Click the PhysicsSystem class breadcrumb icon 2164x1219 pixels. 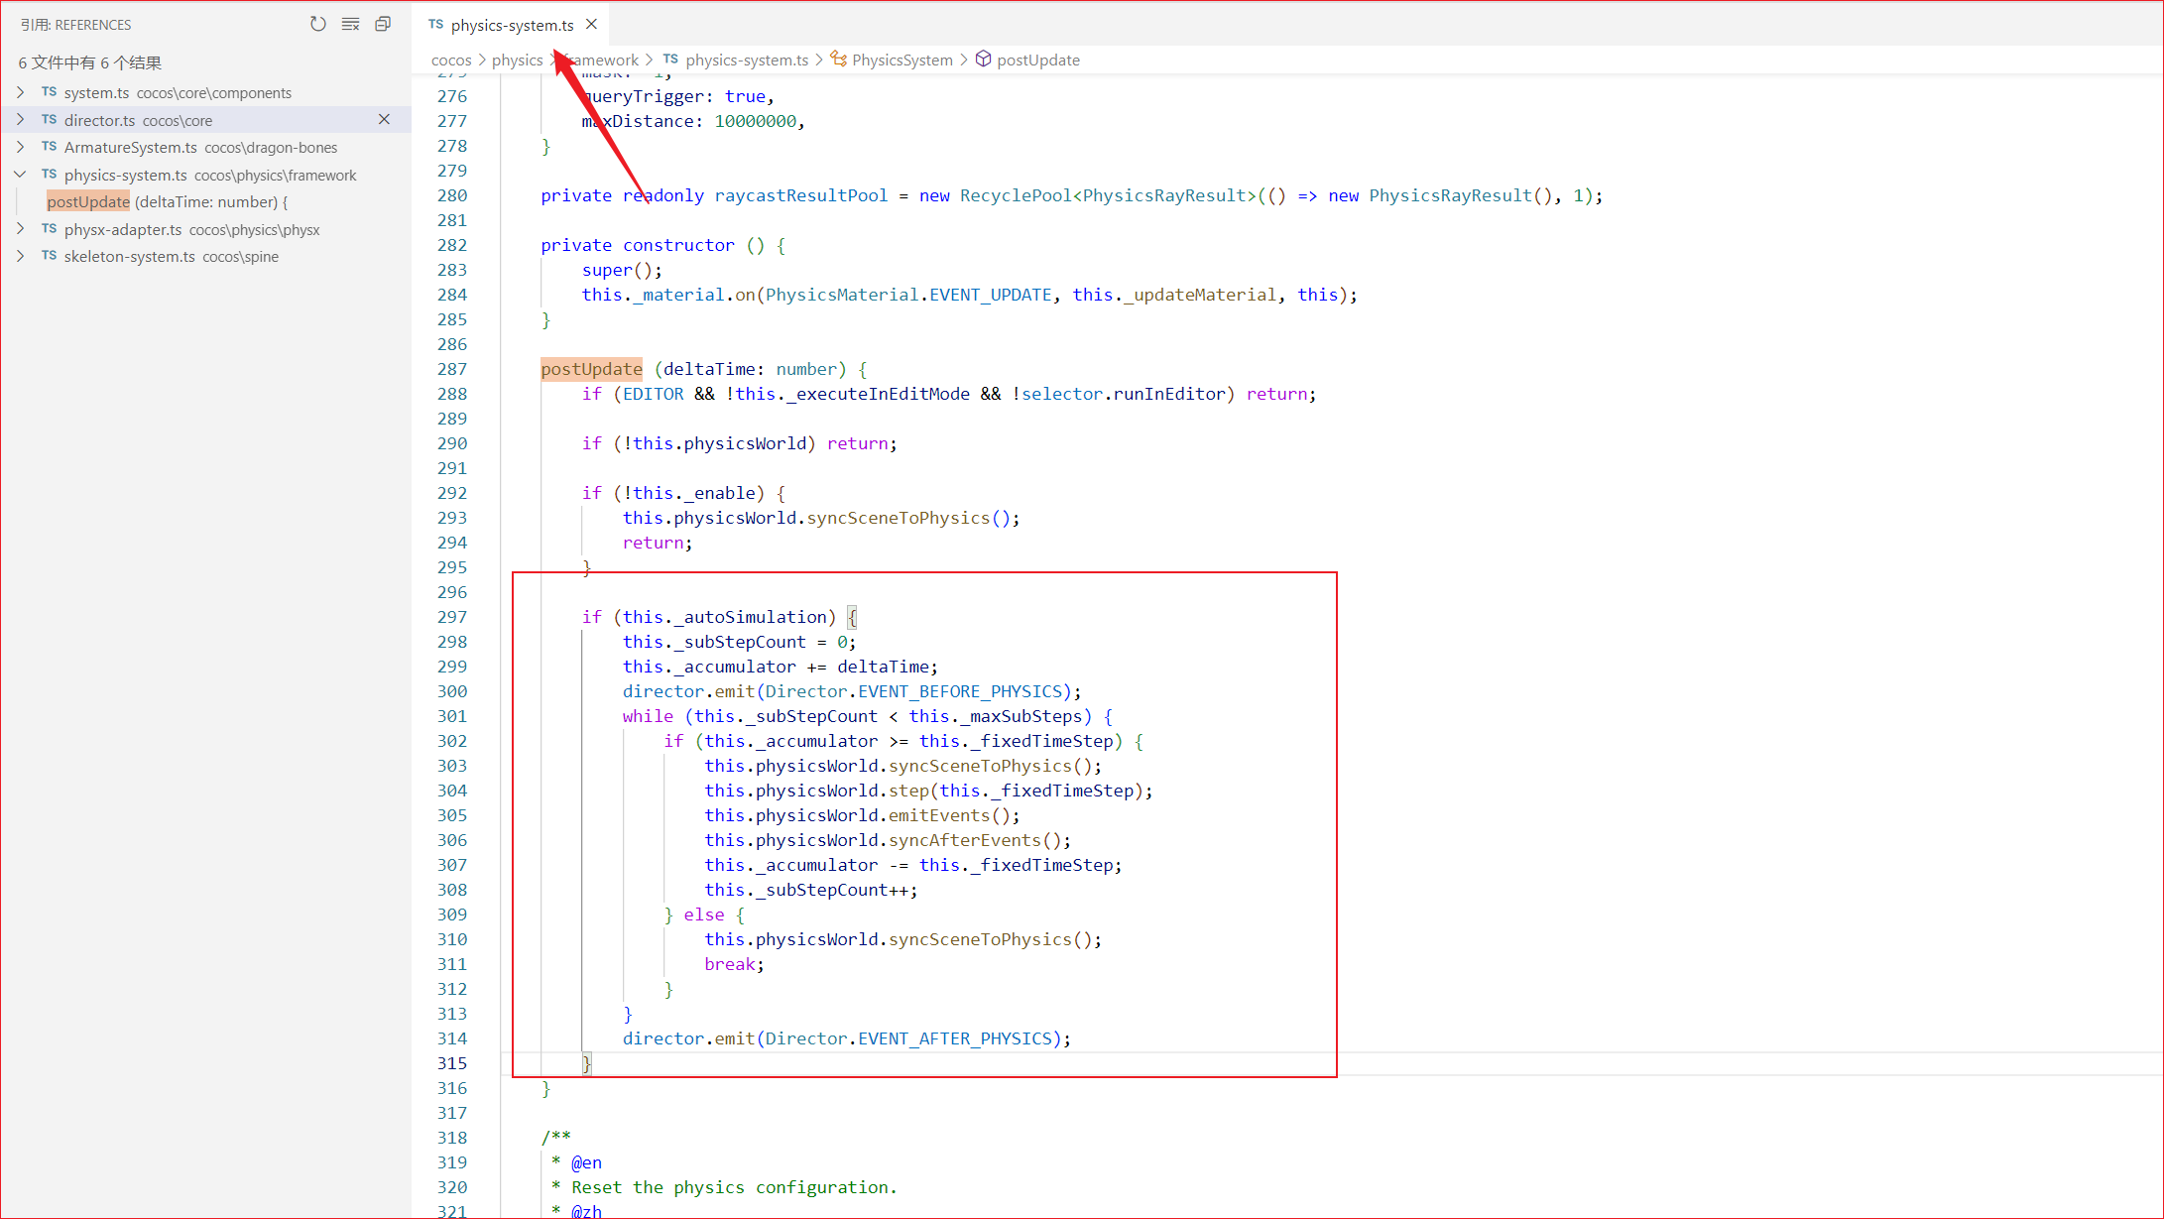click(839, 60)
